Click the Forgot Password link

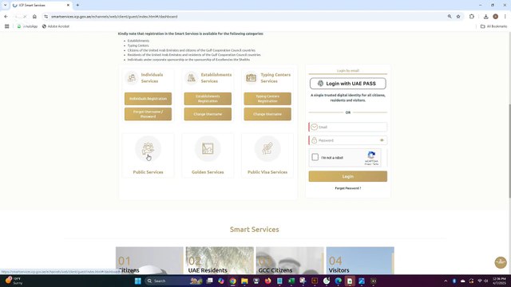click(348, 188)
